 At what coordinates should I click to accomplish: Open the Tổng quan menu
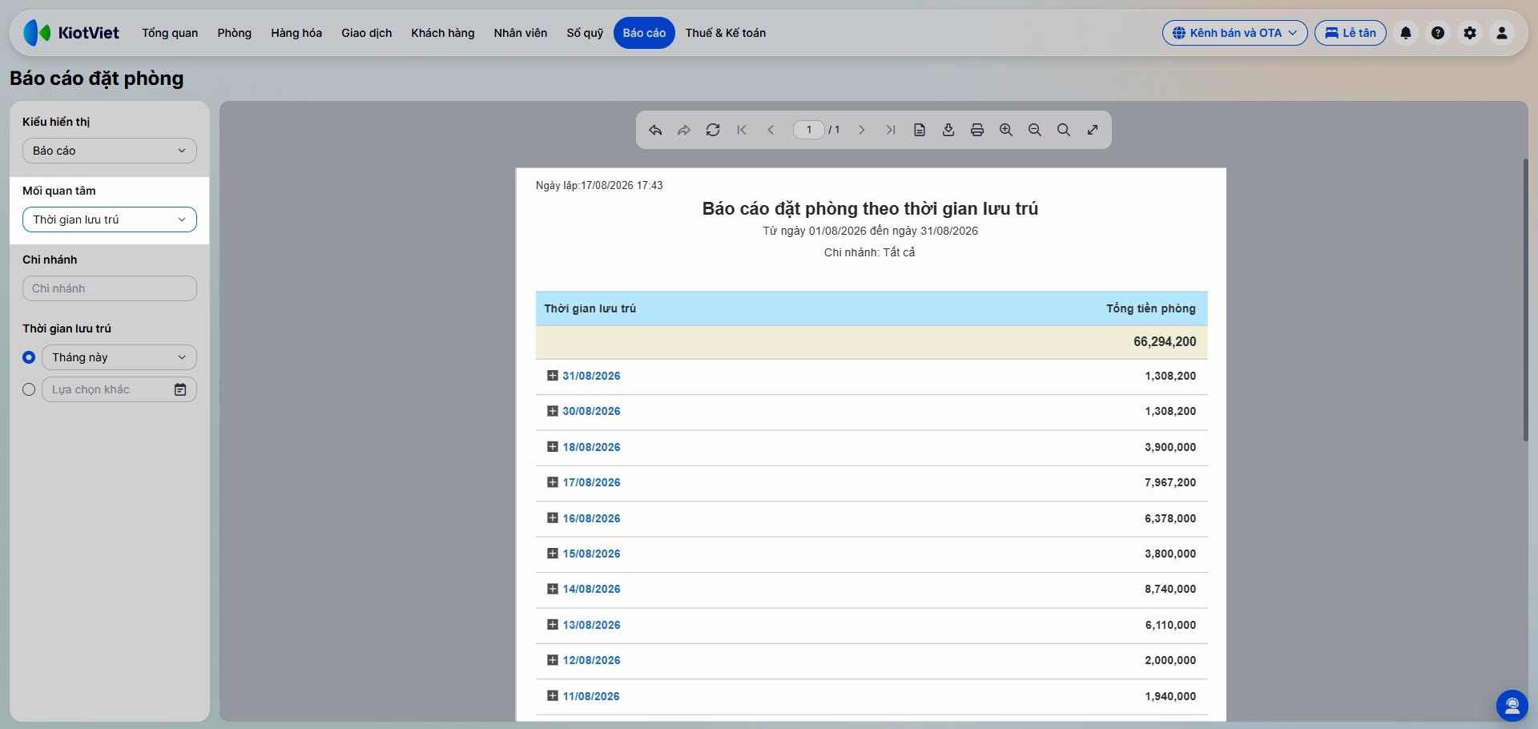170,33
